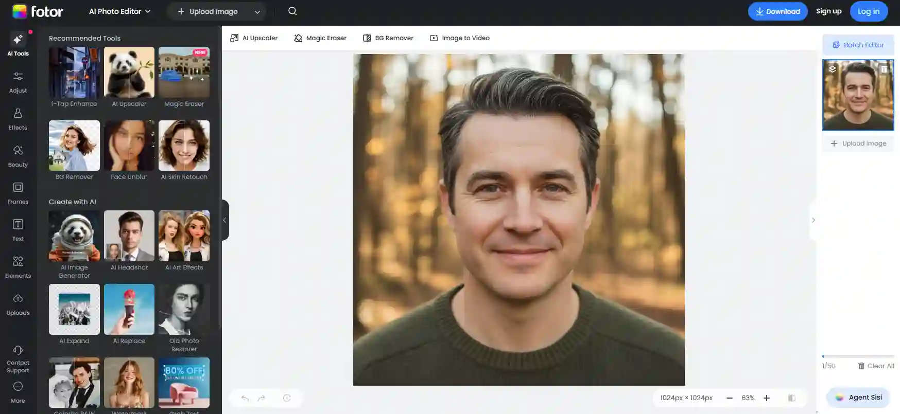Zoom out with the minus icon

coord(729,398)
